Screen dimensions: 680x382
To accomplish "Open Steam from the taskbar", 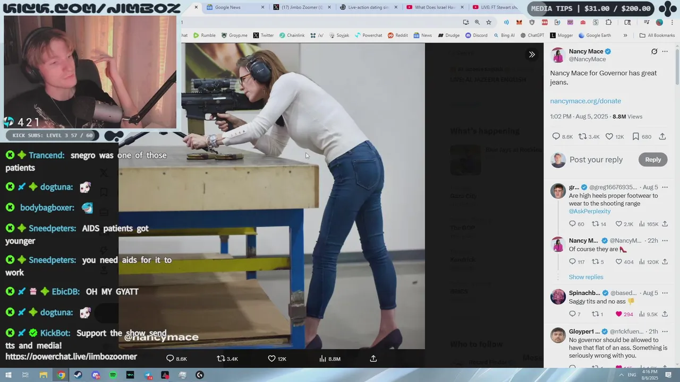I will point(79,375).
